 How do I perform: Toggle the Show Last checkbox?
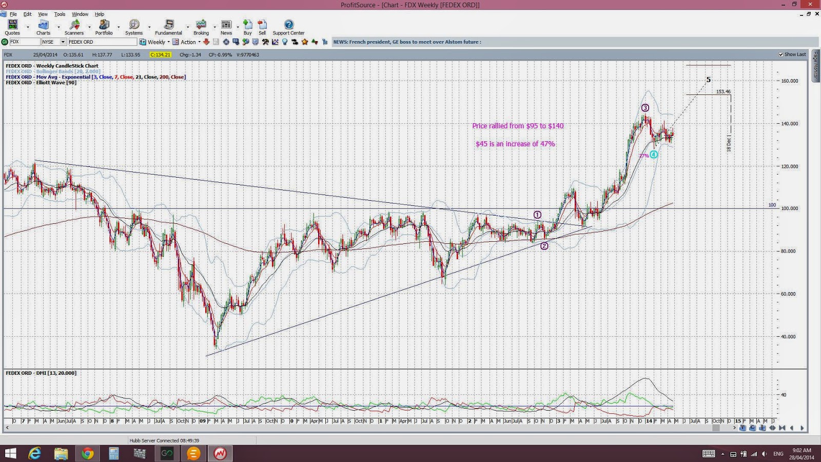tap(781, 54)
